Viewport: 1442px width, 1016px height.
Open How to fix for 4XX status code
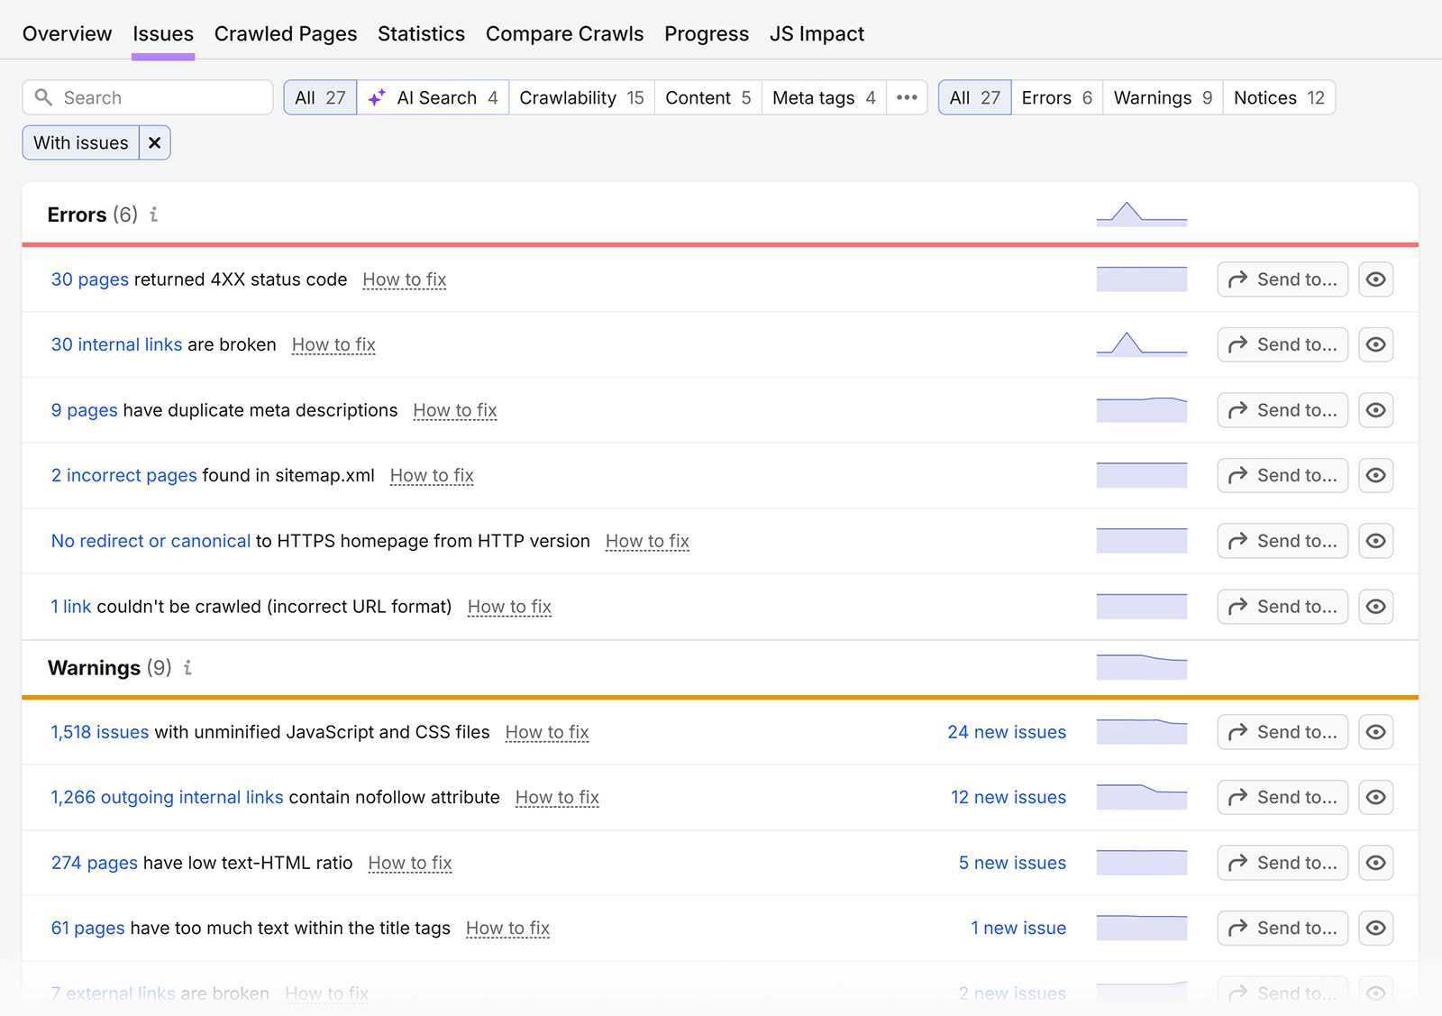pos(405,279)
